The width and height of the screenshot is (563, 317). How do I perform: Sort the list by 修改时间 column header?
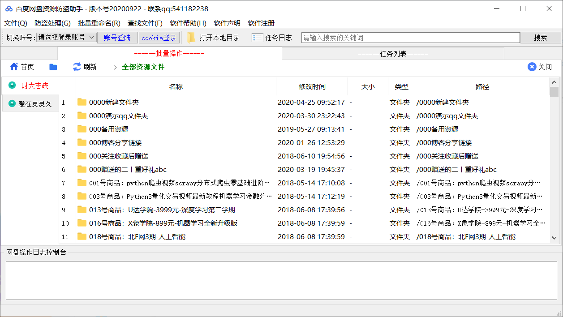click(x=312, y=86)
